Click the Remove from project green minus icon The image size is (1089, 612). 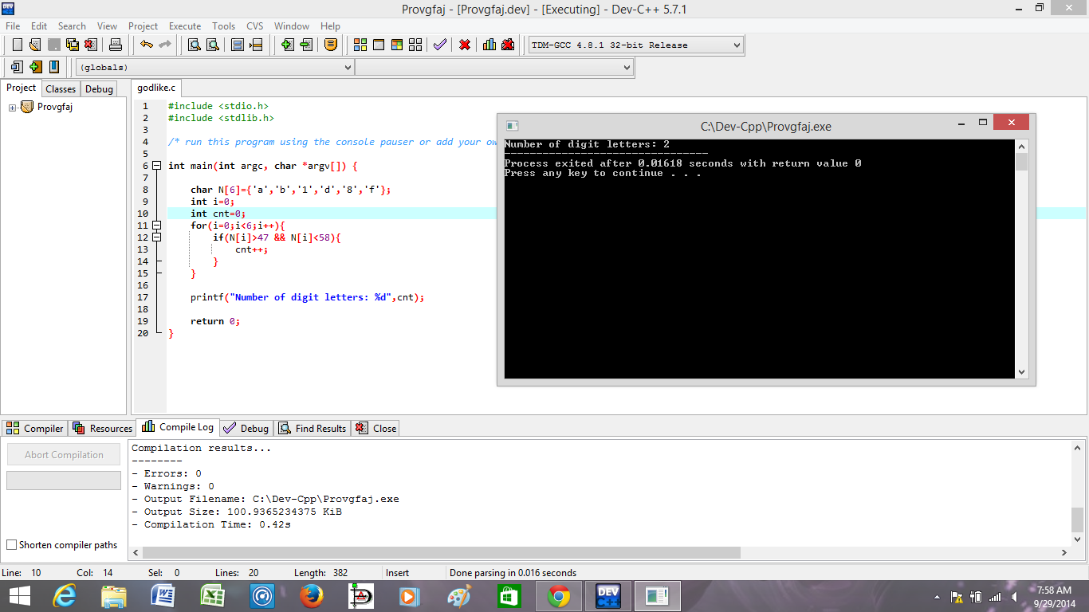tap(306, 45)
